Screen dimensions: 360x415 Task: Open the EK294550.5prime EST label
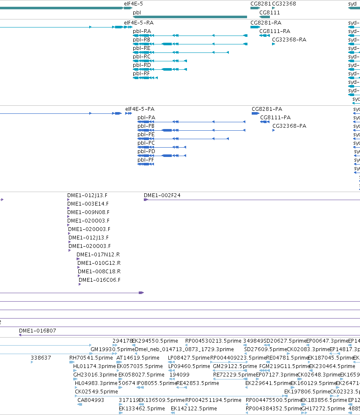point(155,341)
